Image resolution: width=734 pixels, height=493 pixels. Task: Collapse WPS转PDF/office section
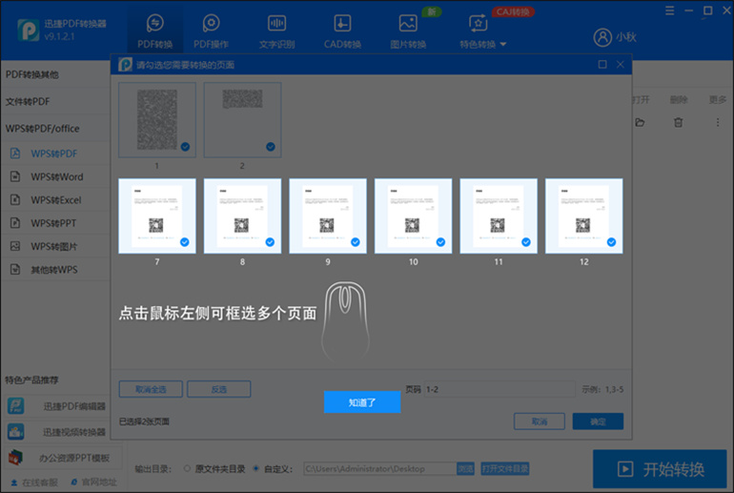pyautogui.click(x=55, y=129)
